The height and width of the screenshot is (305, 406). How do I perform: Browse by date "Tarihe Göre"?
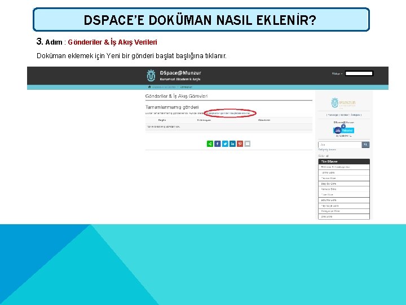[x=344, y=173]
